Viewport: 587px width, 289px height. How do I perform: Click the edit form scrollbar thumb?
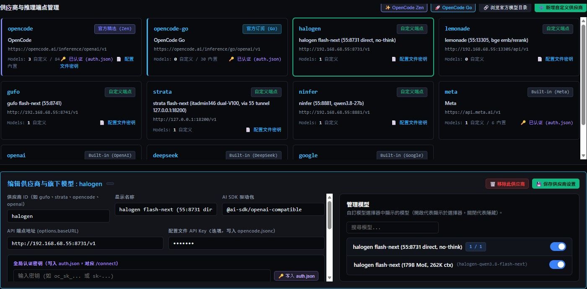329,215
